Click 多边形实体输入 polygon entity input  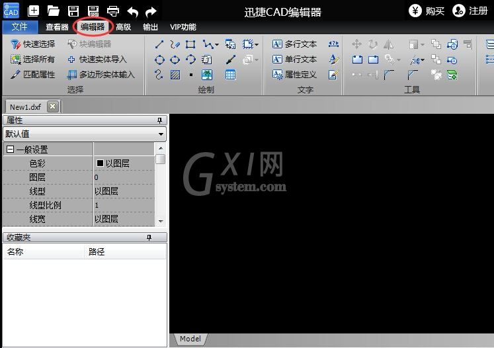[101, 75]
